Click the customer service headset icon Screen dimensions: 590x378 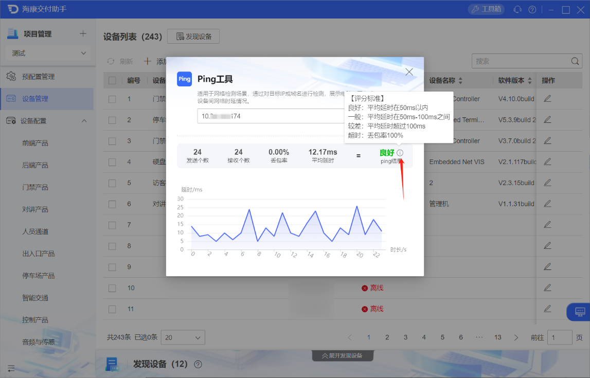(517, 9)
